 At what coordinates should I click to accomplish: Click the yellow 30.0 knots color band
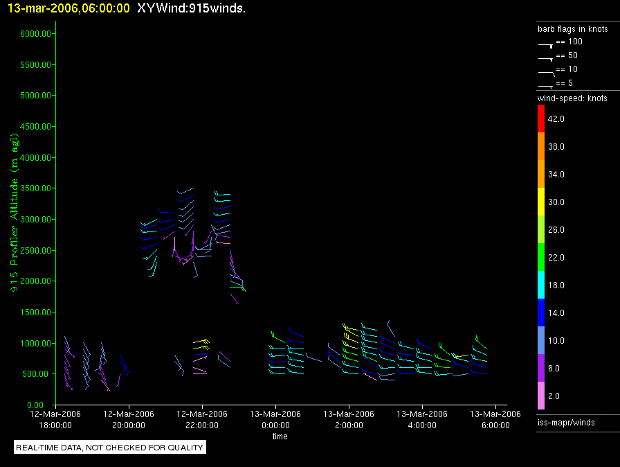(x=541, y=202)
